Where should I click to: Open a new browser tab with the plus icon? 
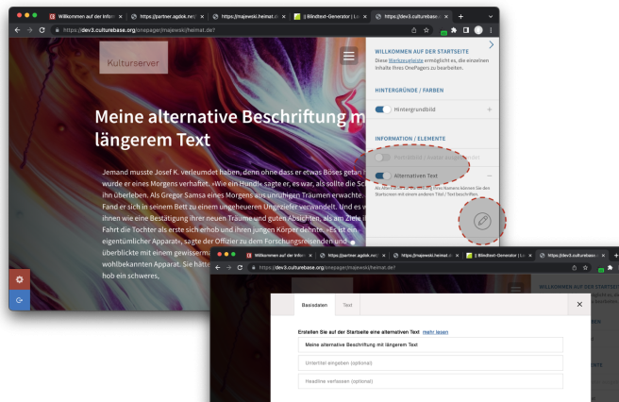(460, 17)
